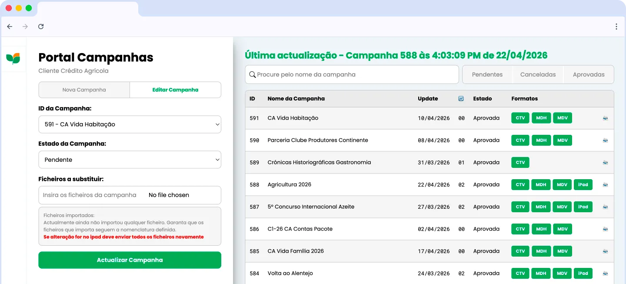Click CTV badge for Volta ao Alentejo
The height and width of the screenshot is (284, 626).
(x=520, y=273)
